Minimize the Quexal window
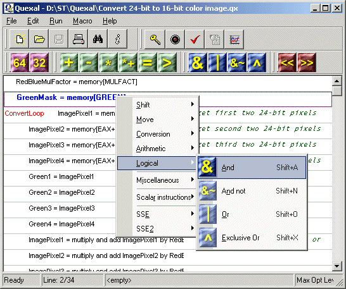Screen dimensions: 346x289 (x=315, y=8)
